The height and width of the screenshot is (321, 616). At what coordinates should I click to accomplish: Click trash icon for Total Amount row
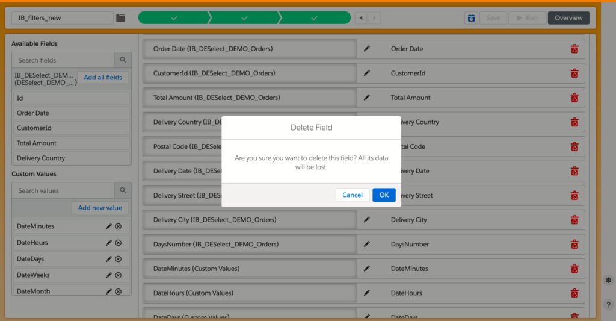click(x=574, y=98)
